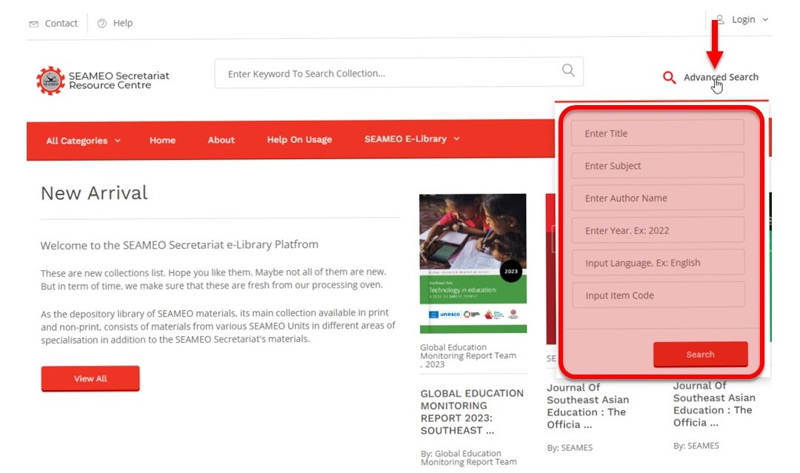Focus the Enter Subject field
The width and height of the screenshot is (800, 473).
pos(658,165)
